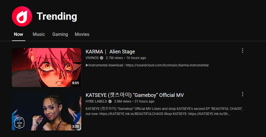This screenshot has width=266, height=137.
Task: Click the 3:20 duration badge
Action: (76, 127)
